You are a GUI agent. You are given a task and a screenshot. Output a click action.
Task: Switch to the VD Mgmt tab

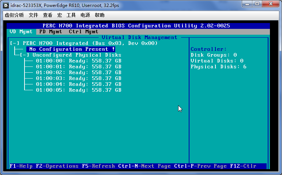(21, 32)
